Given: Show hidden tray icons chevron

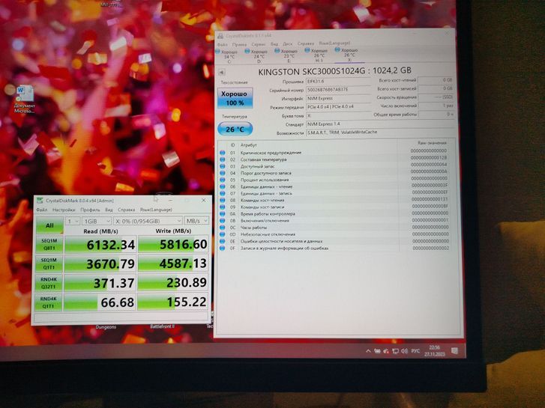Looking at the screenshot, I should tap(367, 351).
